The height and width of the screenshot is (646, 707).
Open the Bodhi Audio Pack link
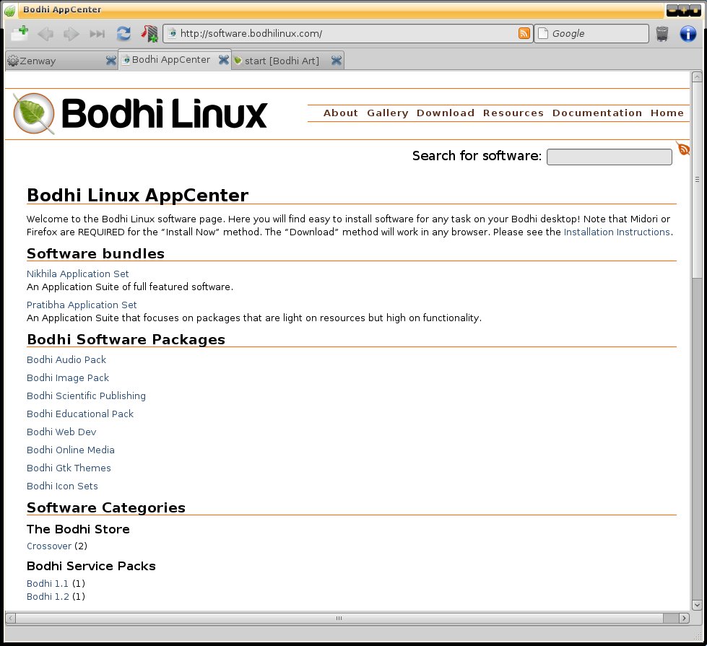(x=66, y=359)
